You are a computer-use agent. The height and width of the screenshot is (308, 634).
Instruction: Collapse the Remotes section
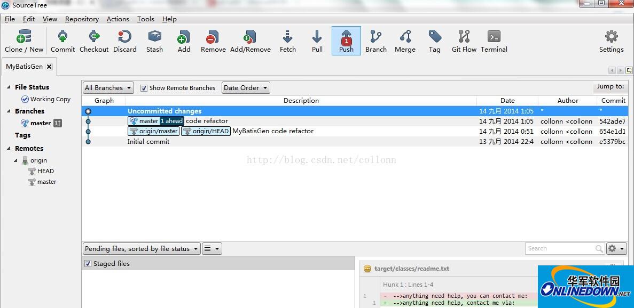pyautogui.click(x=9, y=149)
